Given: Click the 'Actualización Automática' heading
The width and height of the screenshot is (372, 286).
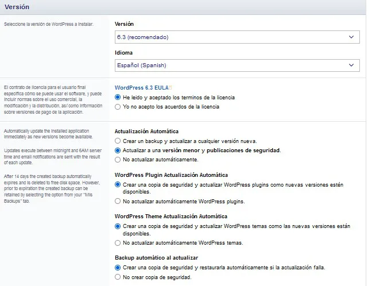Looking at the screenshot, I should pos(146,131).
